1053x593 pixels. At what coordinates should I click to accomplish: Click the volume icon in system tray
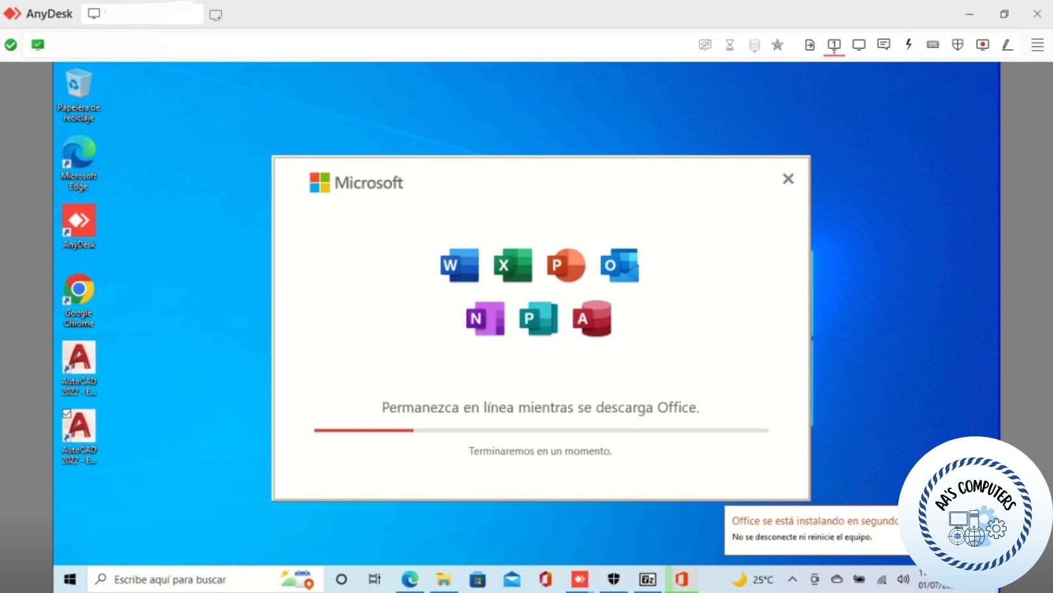(903, 580)
